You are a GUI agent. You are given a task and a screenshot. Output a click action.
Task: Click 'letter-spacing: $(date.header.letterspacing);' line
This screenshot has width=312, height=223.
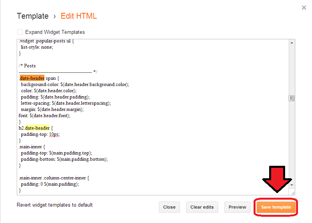tap(66, 103)
